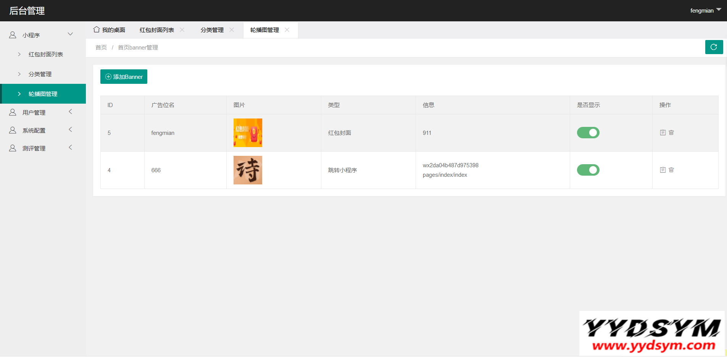Toggle display switch for fengmian banner
The image size is (727, 357).
point(588,133)
